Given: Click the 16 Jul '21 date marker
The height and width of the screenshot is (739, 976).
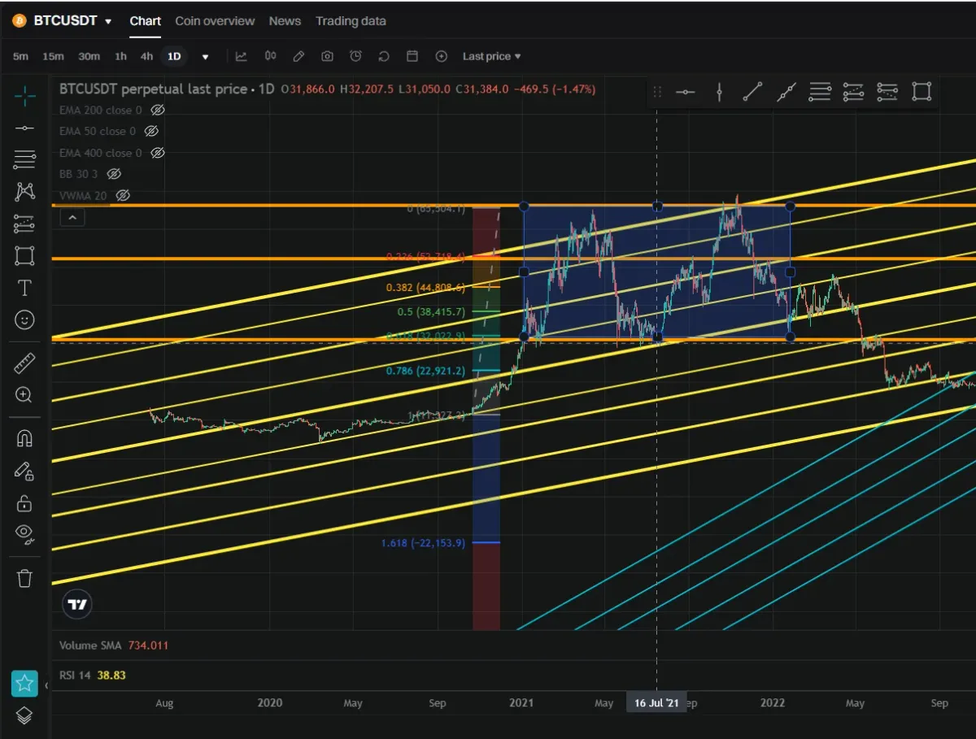Looking at the screenshot, I should (x=656, y=702).
